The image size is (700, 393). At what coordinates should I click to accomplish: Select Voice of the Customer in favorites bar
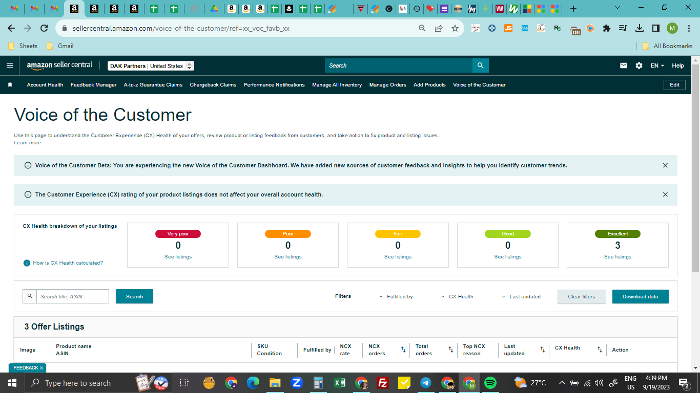tap(479, 85)
